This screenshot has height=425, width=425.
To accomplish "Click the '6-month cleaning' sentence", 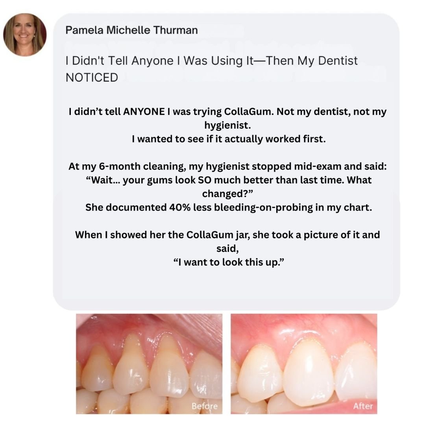I will 227,166.
